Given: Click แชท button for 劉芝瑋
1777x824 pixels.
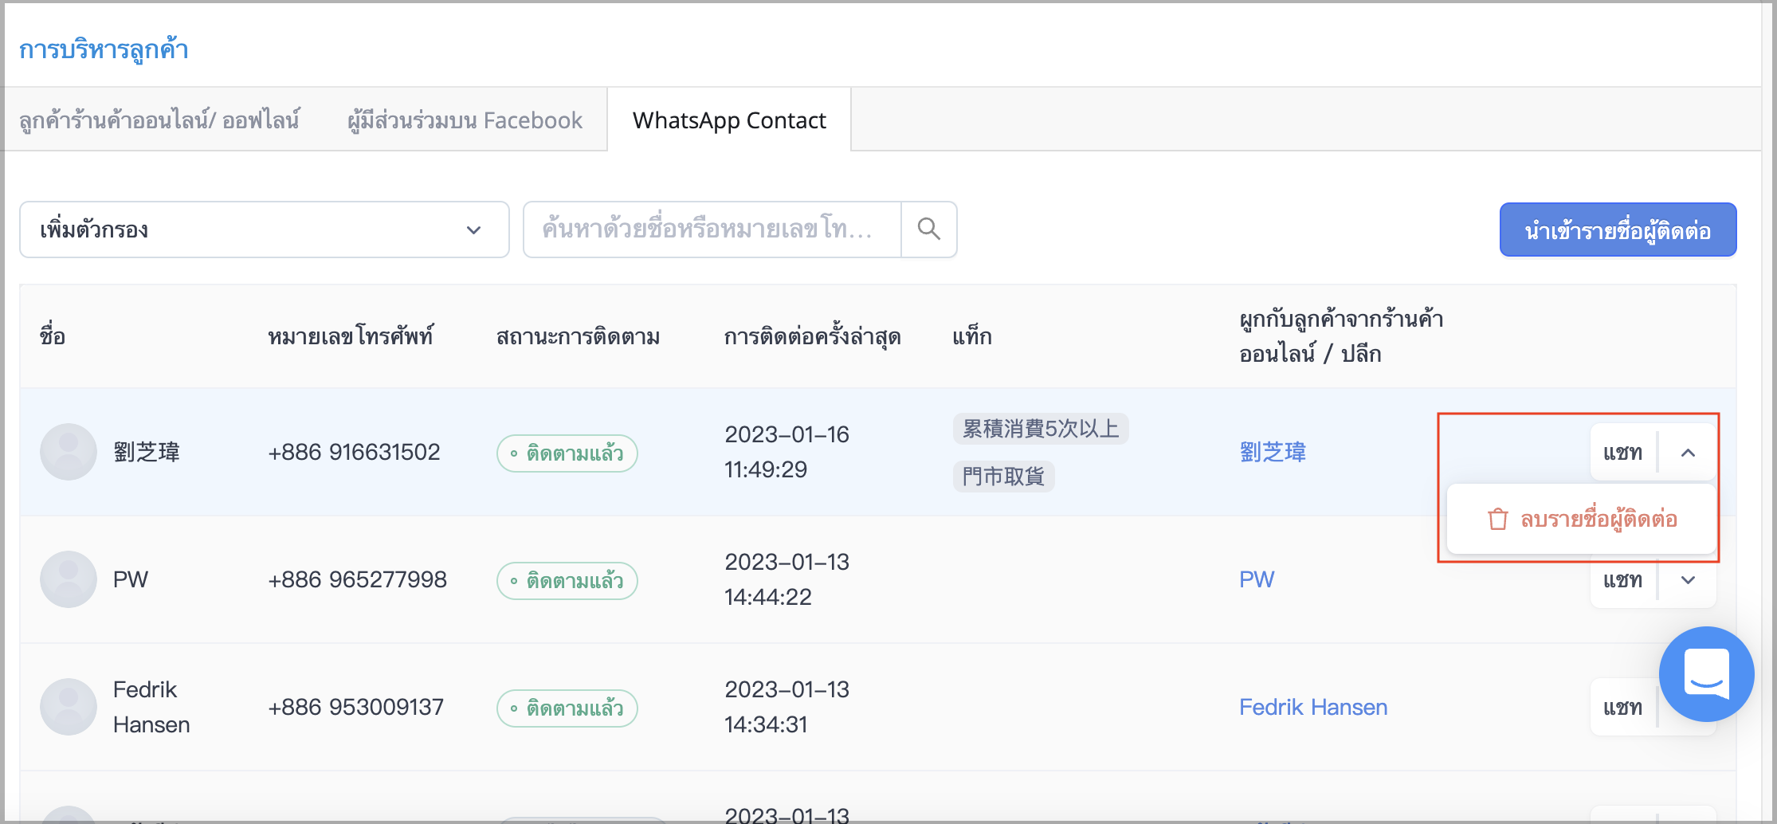Looking at the screenshot, I should click(x=1623, y=453).
